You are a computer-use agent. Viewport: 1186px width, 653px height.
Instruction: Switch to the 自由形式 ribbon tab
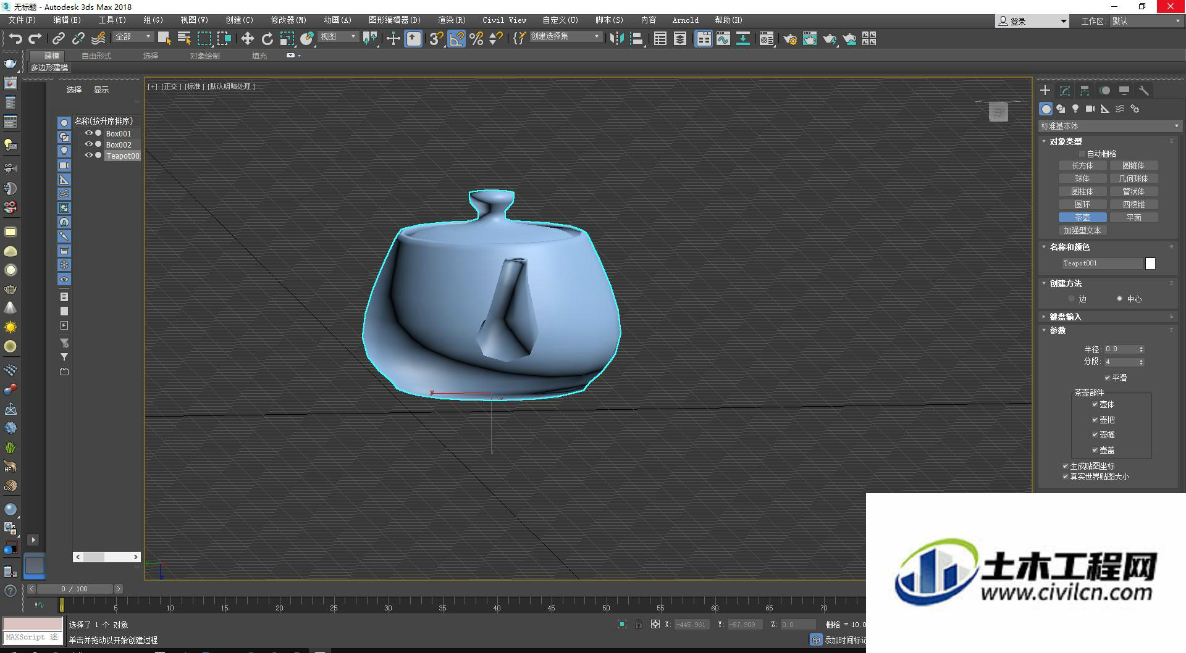point(96,56)
